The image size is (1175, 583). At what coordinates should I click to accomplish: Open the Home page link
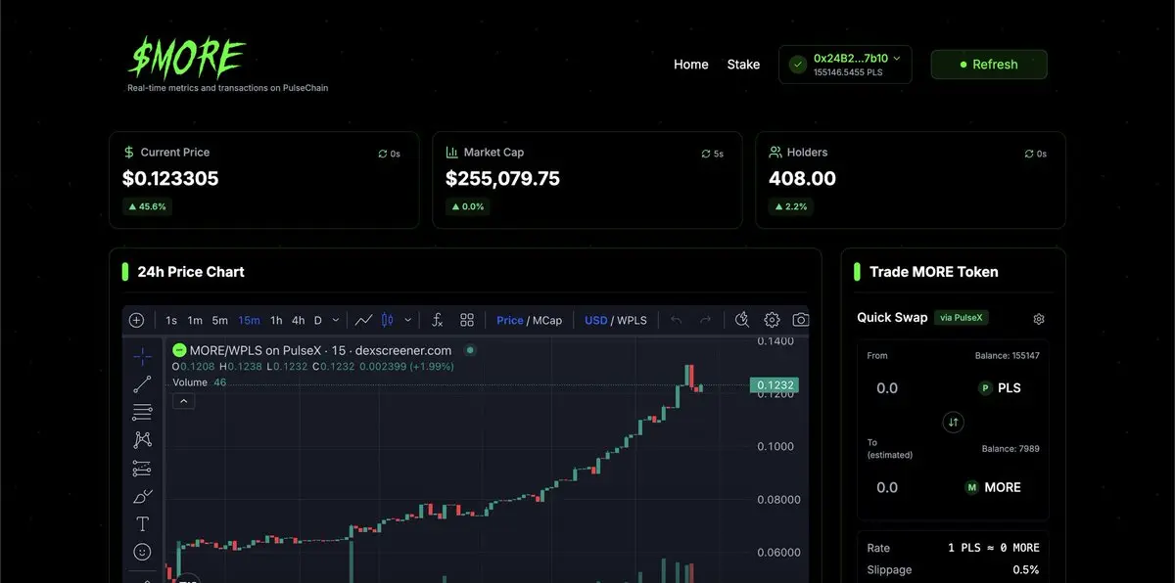pos(691,65)
